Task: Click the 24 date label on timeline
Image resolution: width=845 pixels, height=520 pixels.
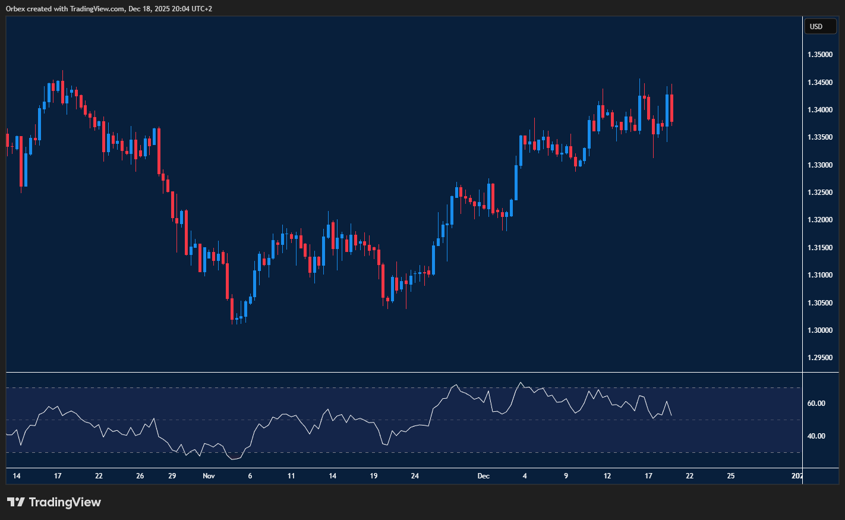Action: tap(415, 476)
